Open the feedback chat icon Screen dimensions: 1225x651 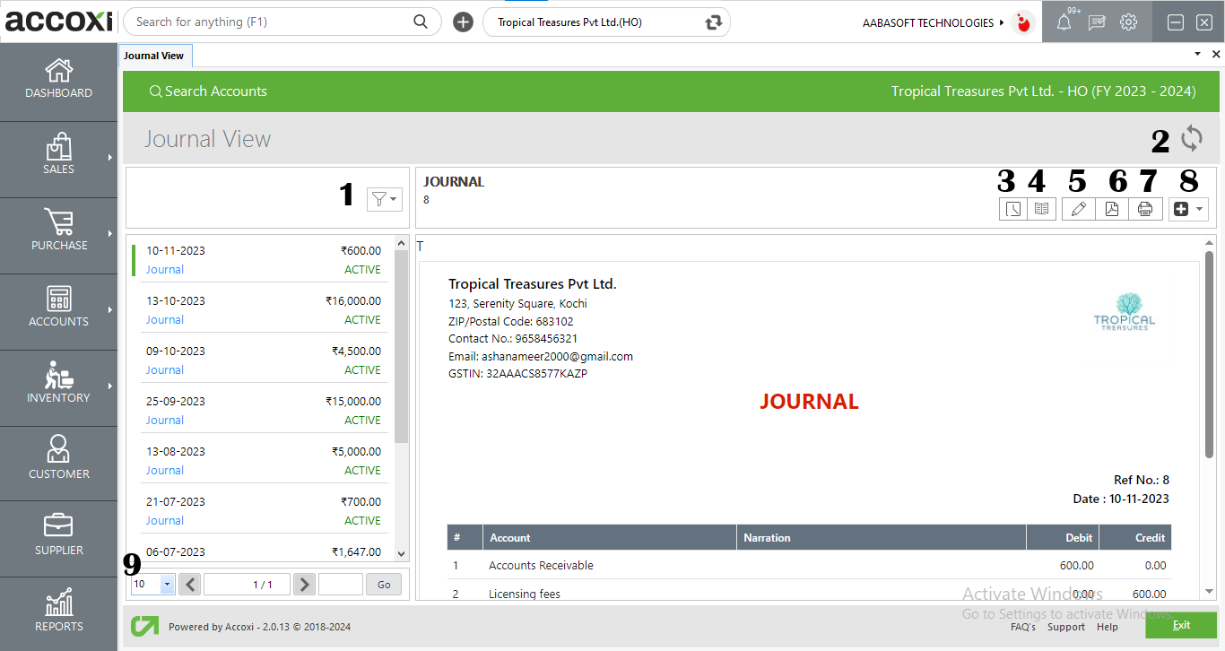click(1096, 22)
